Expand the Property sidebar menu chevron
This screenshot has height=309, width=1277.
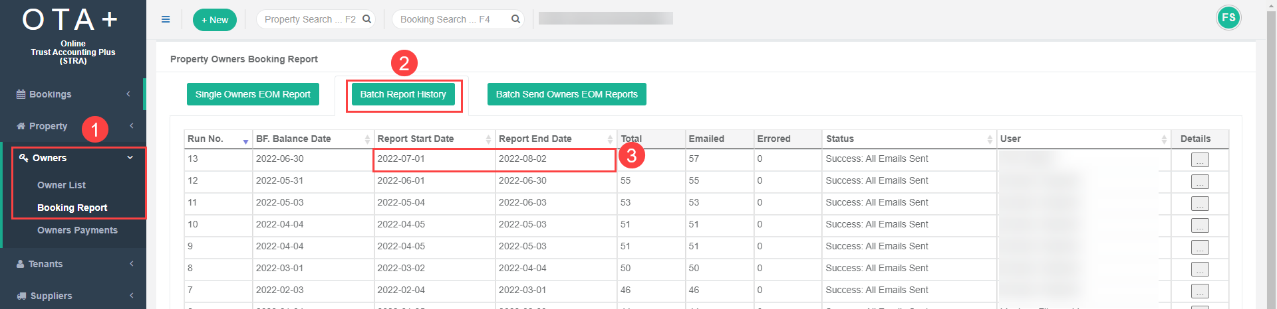132,126
